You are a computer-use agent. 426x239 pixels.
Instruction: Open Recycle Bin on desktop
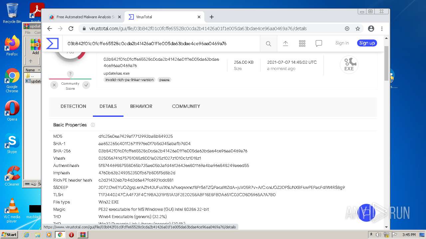(12, 13)
